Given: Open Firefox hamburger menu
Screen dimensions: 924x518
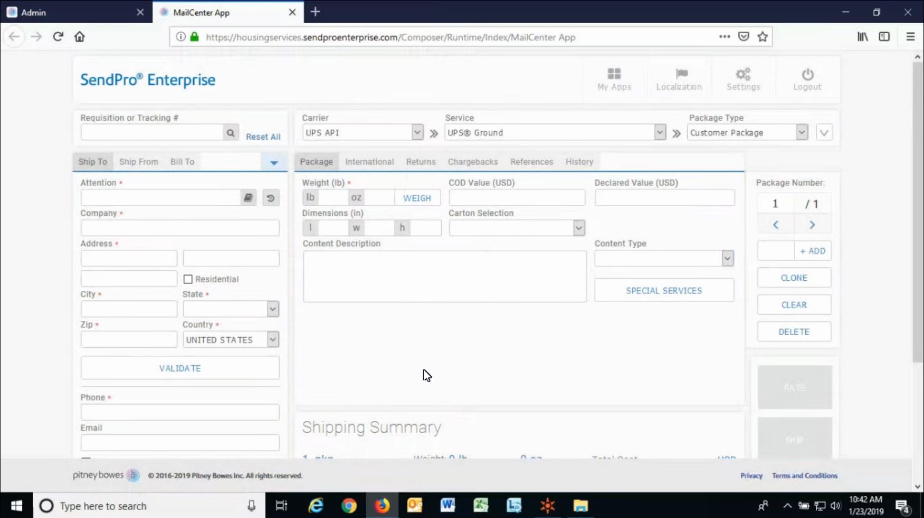Looking at the screenshot, I should [x=910, y=36].
